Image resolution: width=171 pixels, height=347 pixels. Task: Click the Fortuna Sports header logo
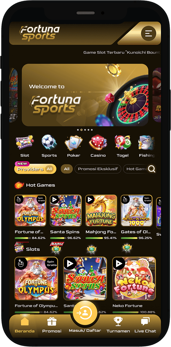(x=40, y=33)
